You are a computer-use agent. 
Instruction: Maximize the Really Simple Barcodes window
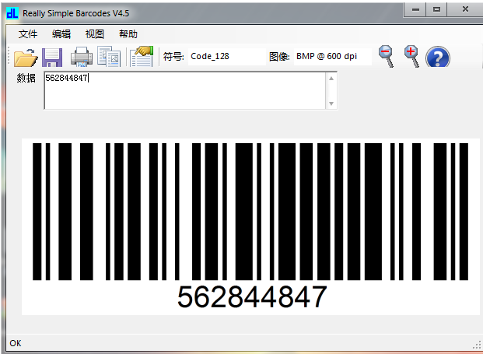tap(436, 9)
